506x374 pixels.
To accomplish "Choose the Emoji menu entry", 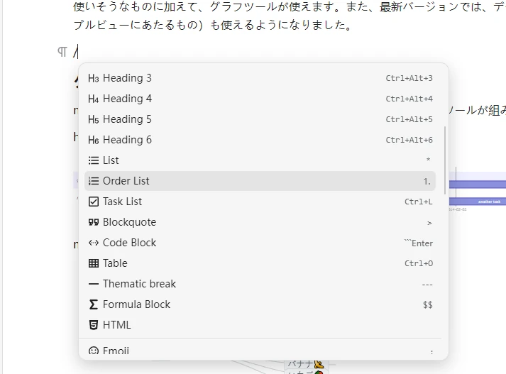I will pos(260,351).
